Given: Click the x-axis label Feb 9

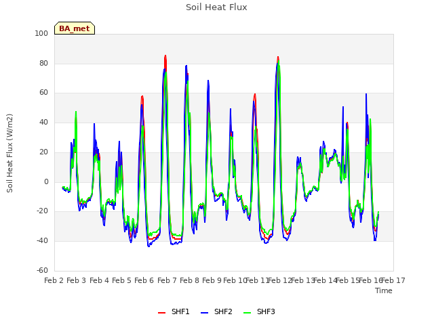Looking at the screenshot, I should [x=212, y=280].
